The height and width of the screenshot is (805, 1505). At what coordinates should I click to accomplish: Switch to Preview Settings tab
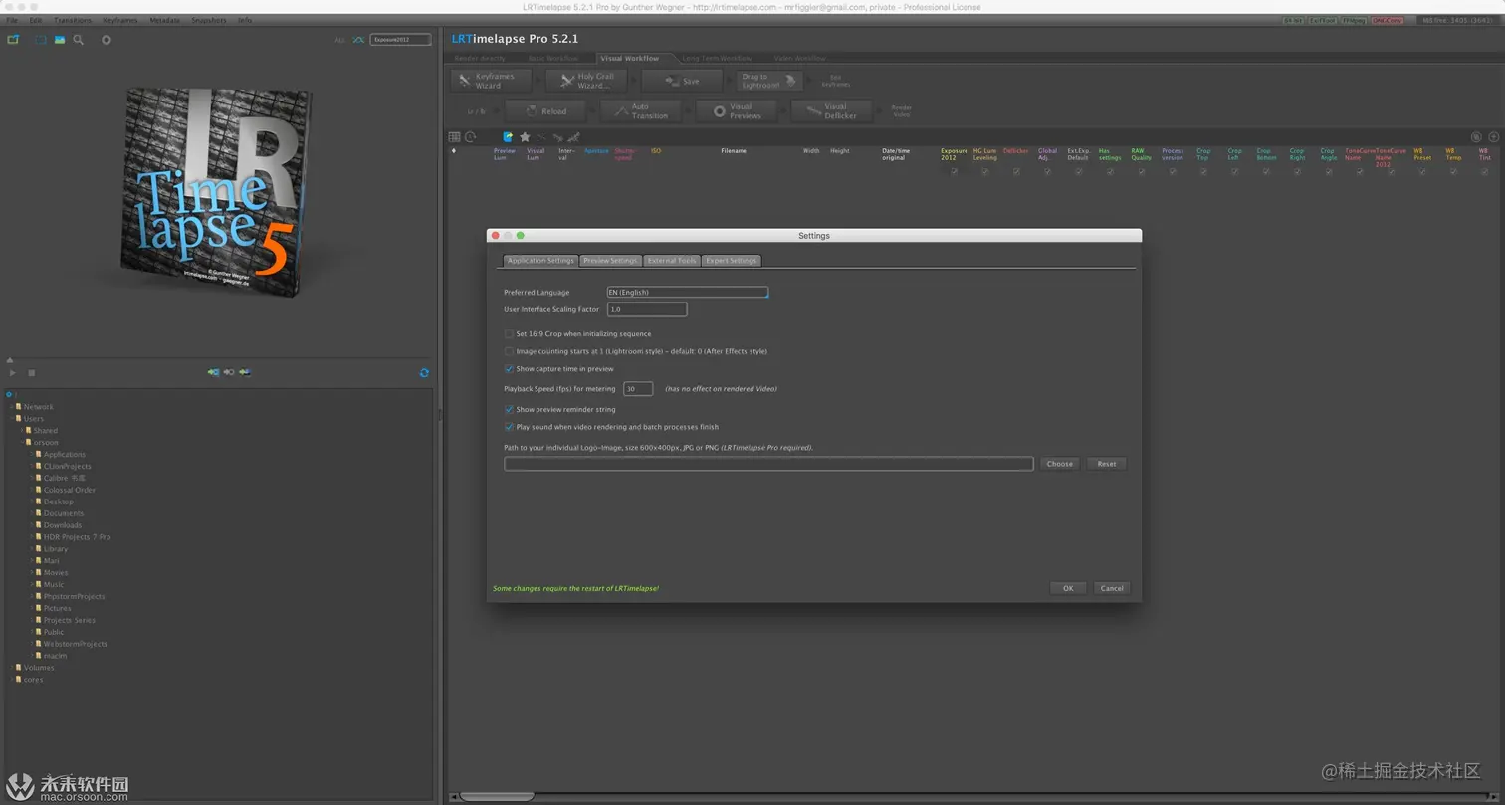point(610,261)
